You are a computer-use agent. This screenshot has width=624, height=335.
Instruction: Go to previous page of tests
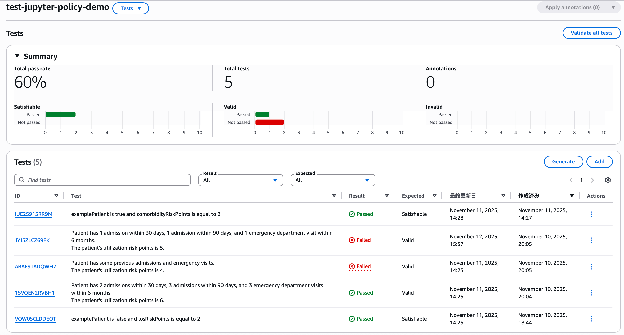pyautogui.click(x=571, y=180)
